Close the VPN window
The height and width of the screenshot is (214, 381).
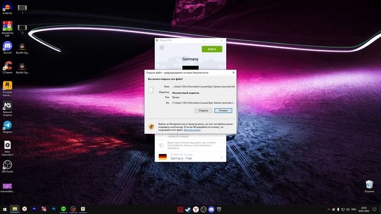click(x=221, y=40)
